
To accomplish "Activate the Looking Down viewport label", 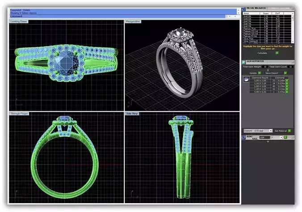I will [19, 21].
